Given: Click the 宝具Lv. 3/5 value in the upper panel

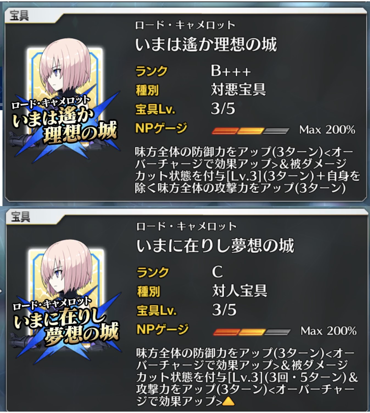Looking at the screenshot, I should tap(223, 109).
